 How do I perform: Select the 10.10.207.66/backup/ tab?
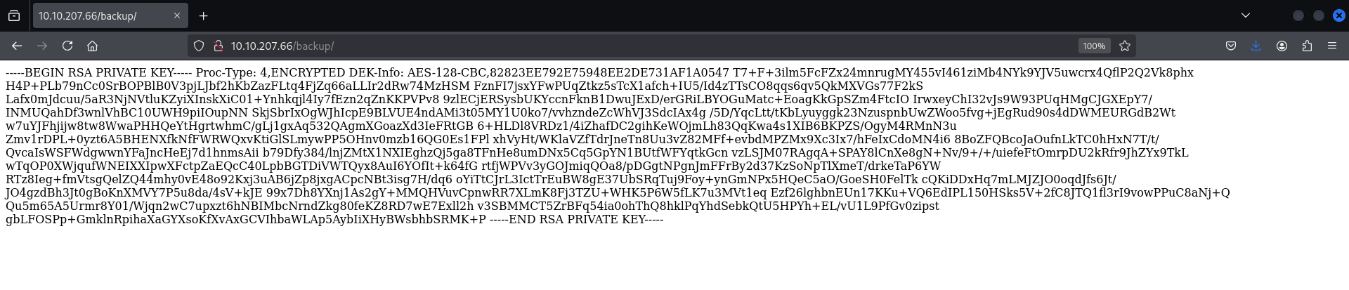coord(98,15)
